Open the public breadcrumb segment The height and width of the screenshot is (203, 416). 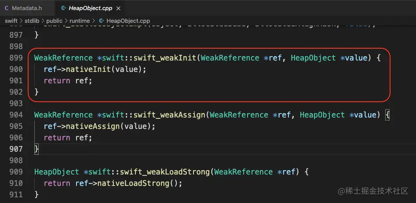coord(55,21)
